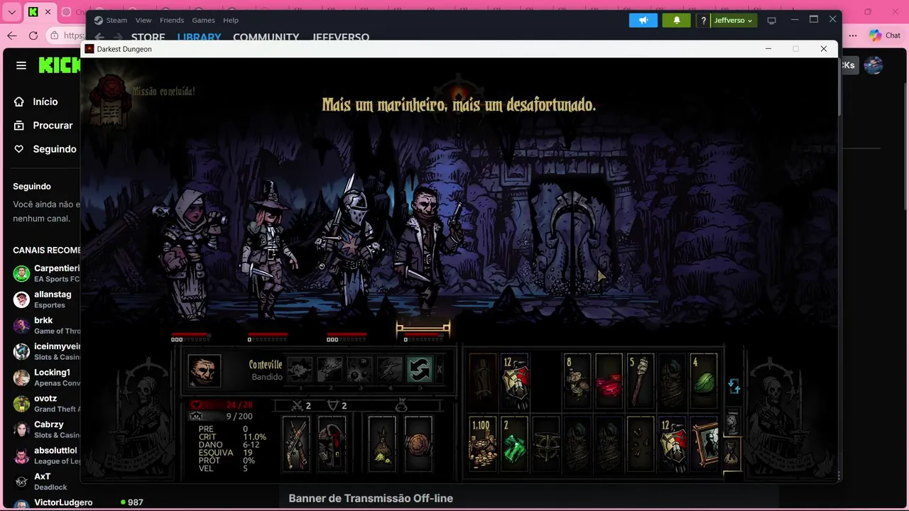
Task: Expand the Jeffverso account dropdown
Action: pyautogui.click(x=734, y=20)
